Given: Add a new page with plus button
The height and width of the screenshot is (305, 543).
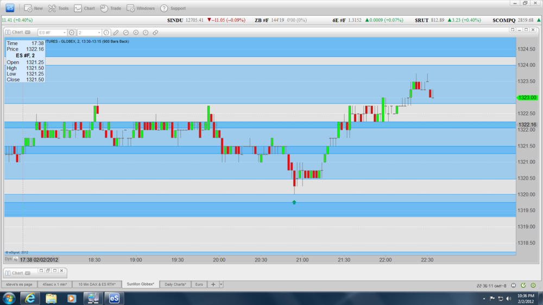Looking at the screenshot, I should [x=213, y=284].
